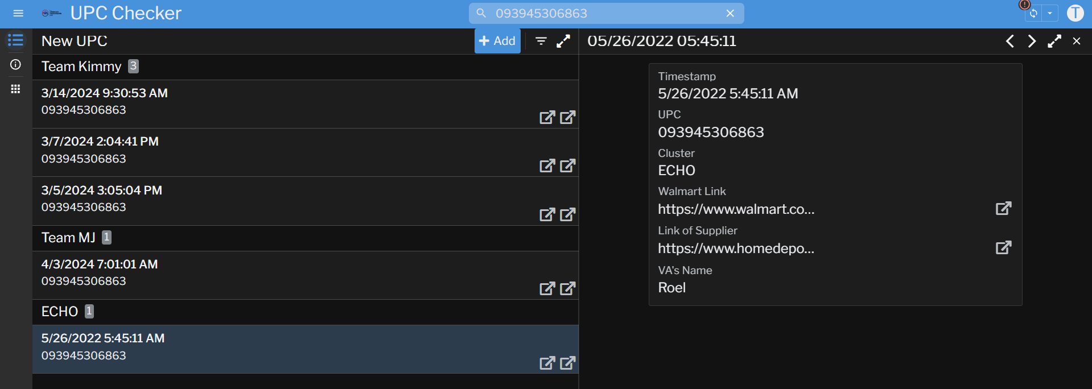This screenshot has height=389, width=1092.
Task: Expand the detail panel to fullscreen
Action: point(1054,41)
